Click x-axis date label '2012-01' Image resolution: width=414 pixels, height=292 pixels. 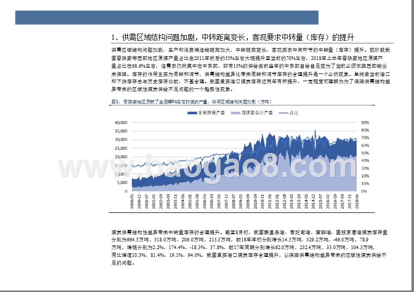coord(277,202)
